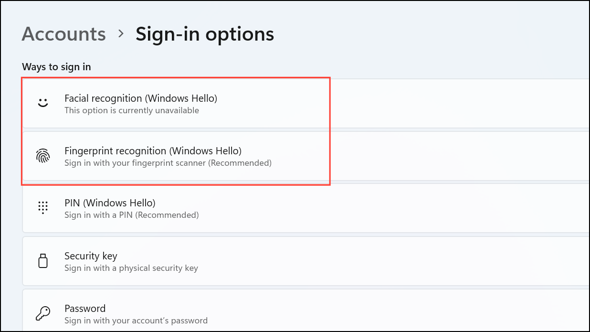
Task: Expand the PIN (Windows Hello) option
Action: pyautogui.click(x=306, y=208)
